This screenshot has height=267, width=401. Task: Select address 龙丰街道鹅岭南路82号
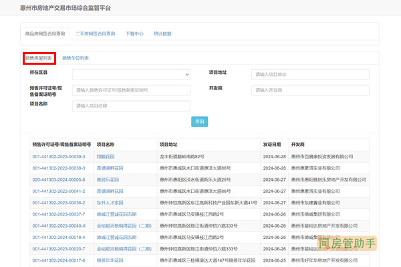pyautogui.click(x=182, y=157)
